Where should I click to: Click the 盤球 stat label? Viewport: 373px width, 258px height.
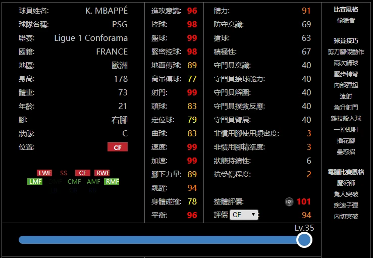click(159, 38)
